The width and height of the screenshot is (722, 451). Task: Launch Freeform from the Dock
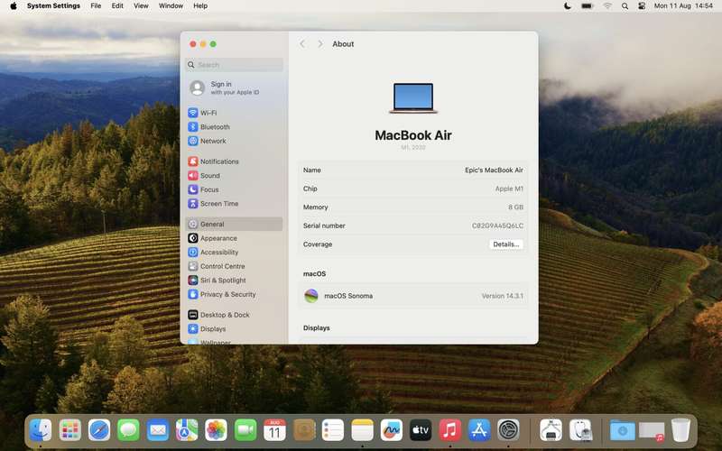(x=392, y=430)
